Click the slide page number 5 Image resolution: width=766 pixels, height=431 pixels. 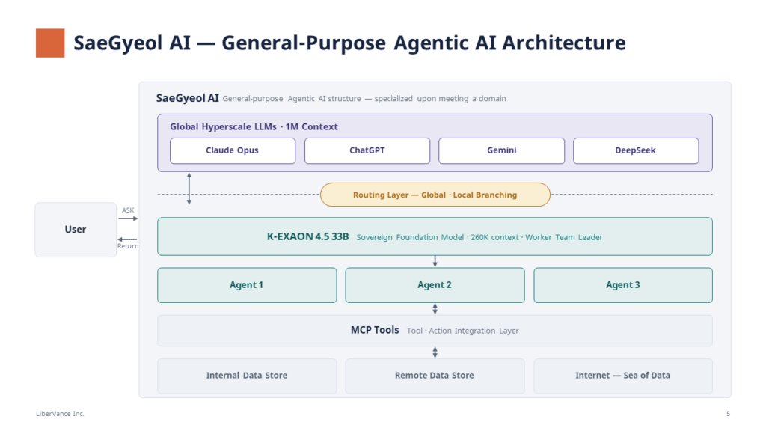(x=729, y=414)
